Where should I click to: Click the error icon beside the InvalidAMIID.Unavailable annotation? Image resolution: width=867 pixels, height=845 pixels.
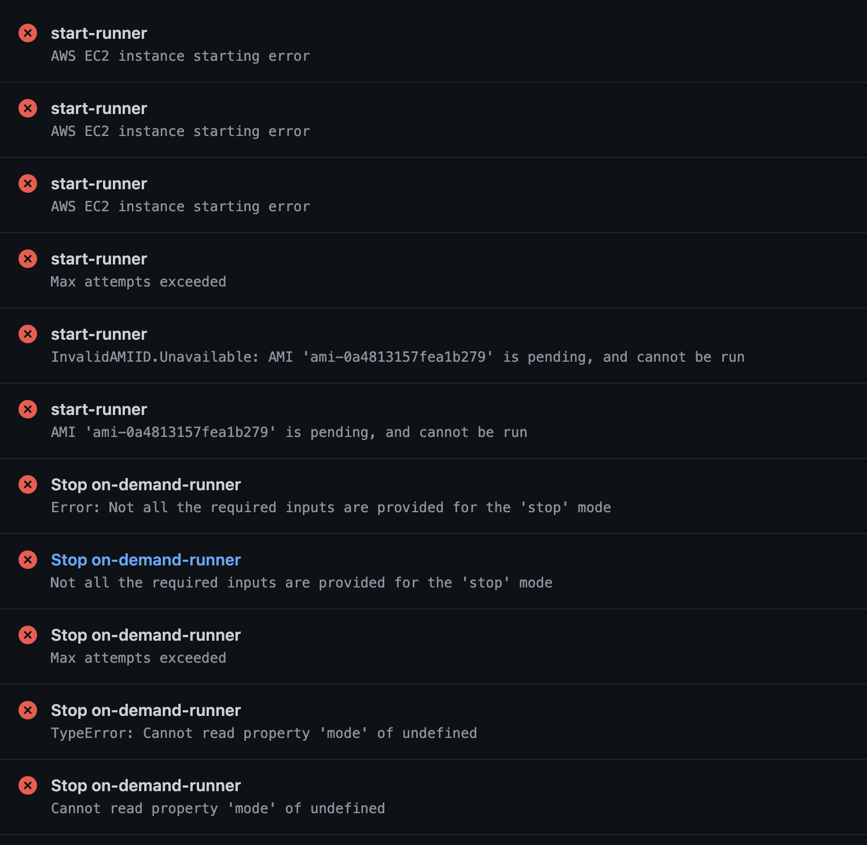tap(27, 334)
